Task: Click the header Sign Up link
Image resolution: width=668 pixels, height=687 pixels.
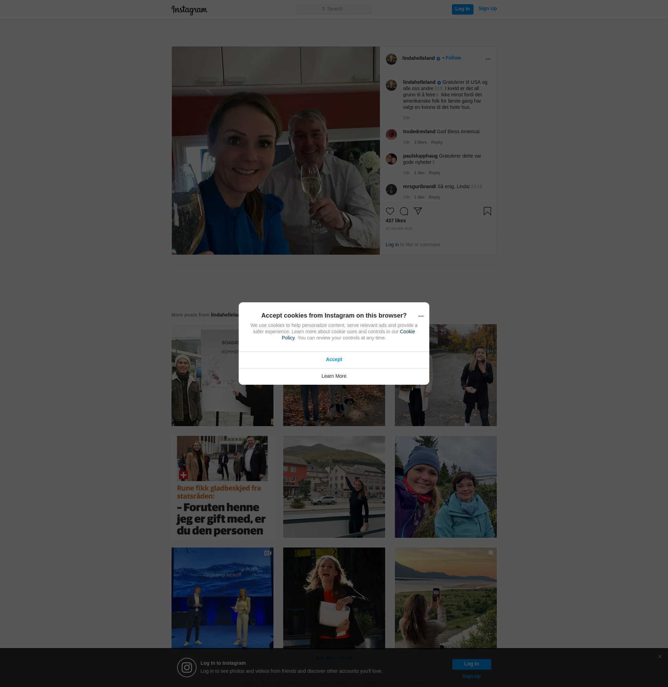Action: pyautogui.click(x=487, y=8)
